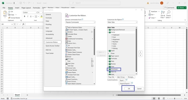Click the Name Box showing A1
188x100 pixels.
[7, 24]
